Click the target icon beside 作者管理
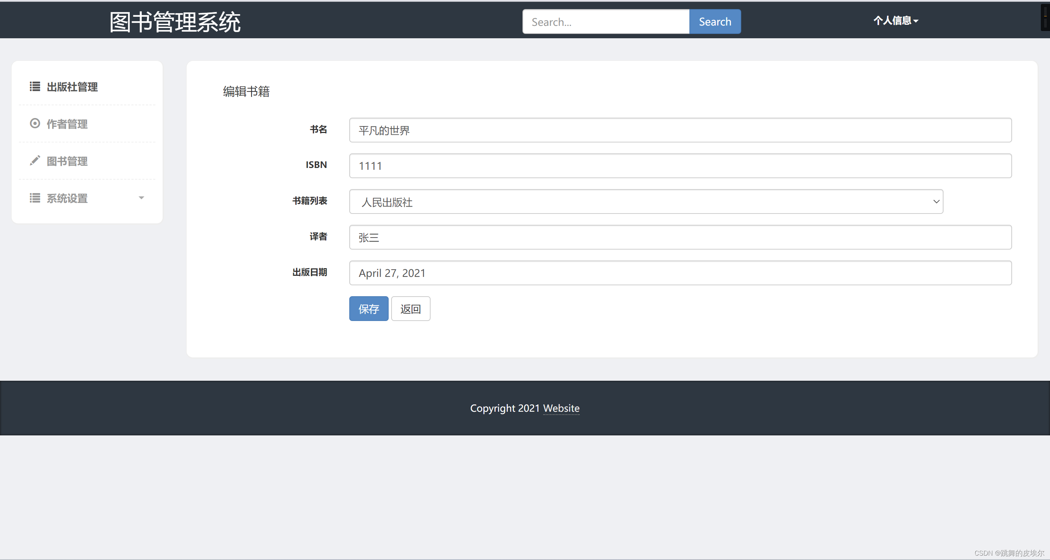Viewport: 1050px width, 560px height. click(x=35, y=124)
